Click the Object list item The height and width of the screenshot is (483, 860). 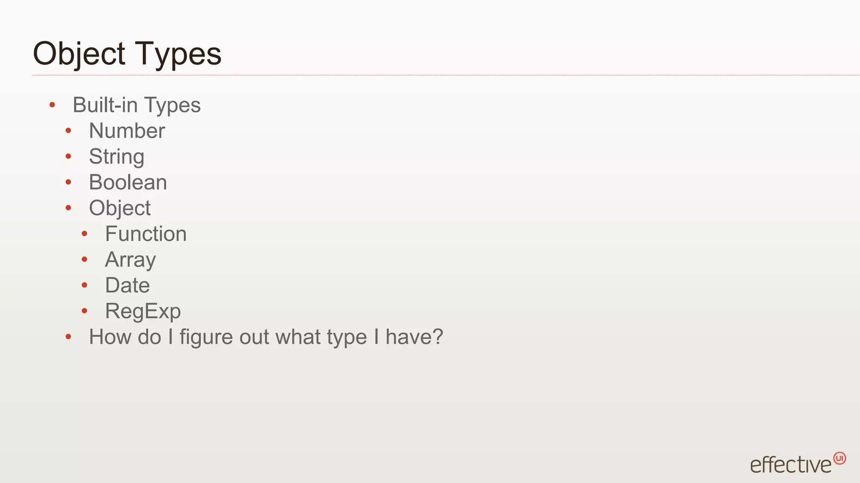click(120, 208)
